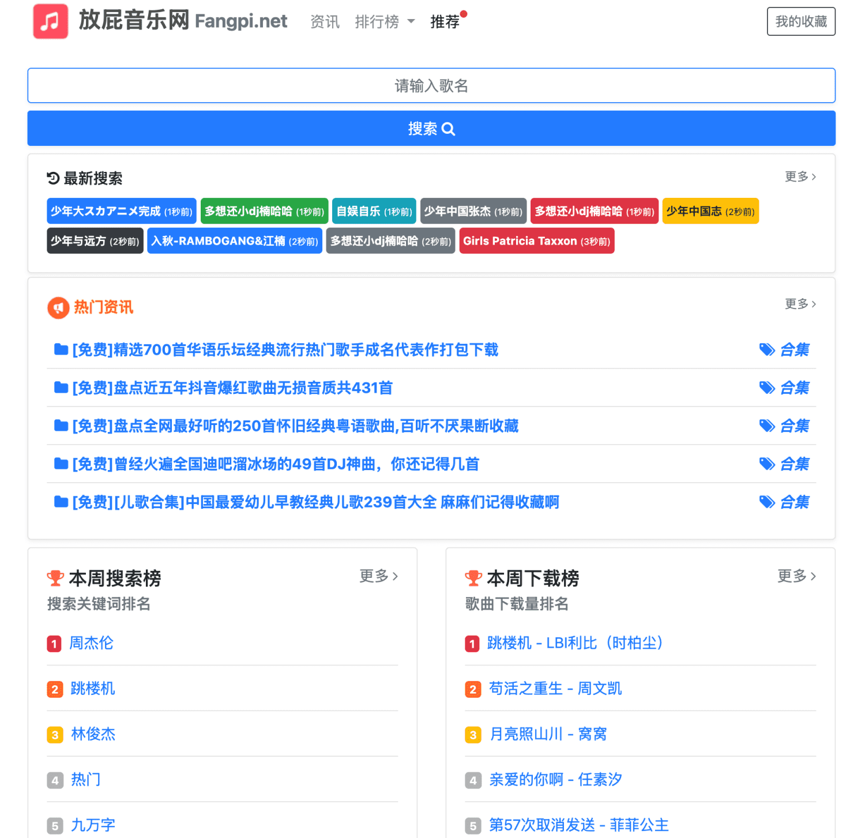Open the 精选700首华语乐坛经典 article
The height and width of the screenshot is (838, 865).
tap(285, 350)
